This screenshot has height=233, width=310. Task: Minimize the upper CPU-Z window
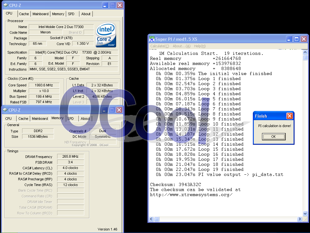coord(105,5)
